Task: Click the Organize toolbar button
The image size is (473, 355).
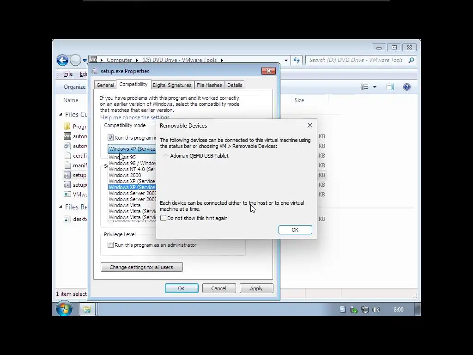Action: pyautogui.click(x=74, y=87)
